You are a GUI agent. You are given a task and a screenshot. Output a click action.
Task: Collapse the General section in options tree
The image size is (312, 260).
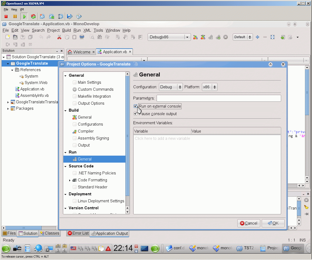(66, 76)
